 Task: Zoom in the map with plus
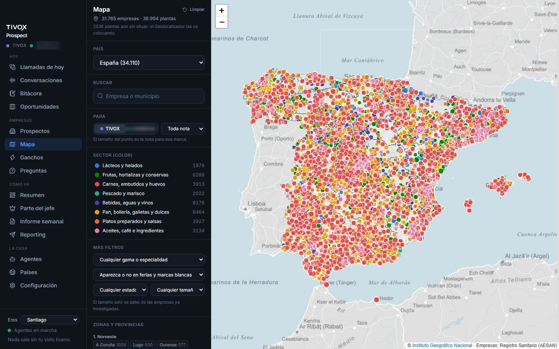(222, 10)
